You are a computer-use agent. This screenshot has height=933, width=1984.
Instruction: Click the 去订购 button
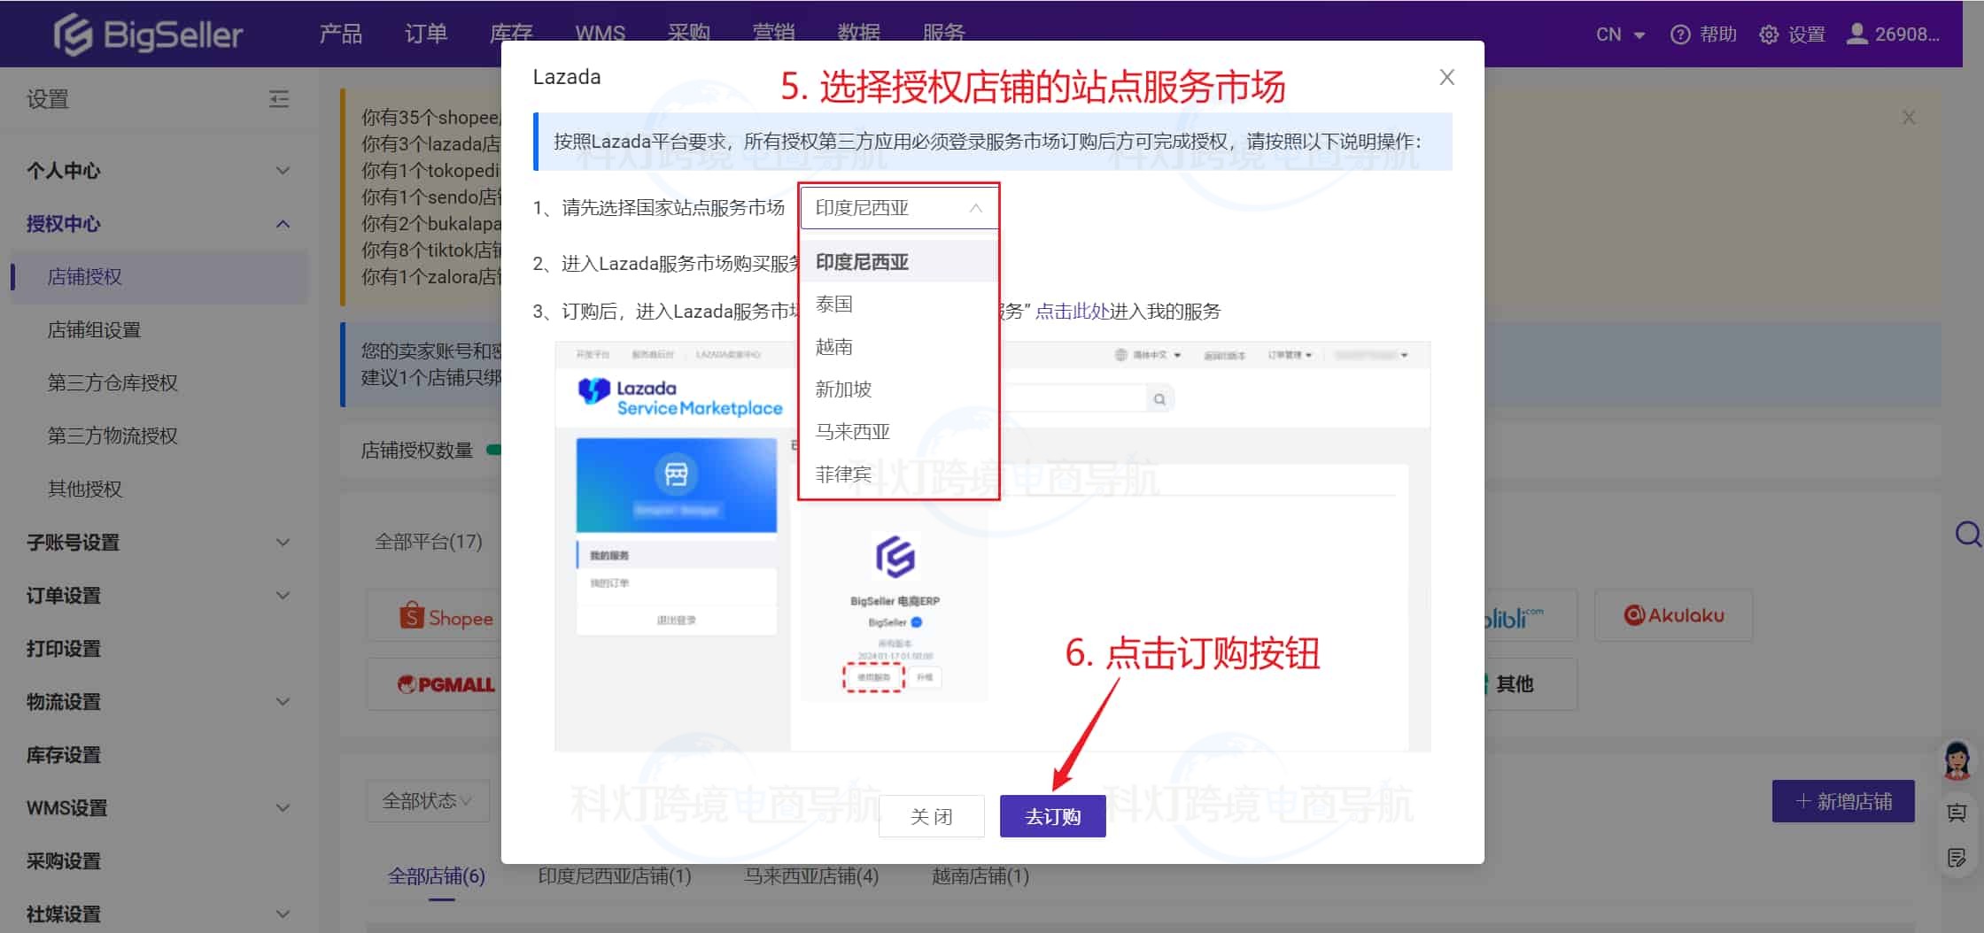pyautogui.click(x=1052, y=816)
